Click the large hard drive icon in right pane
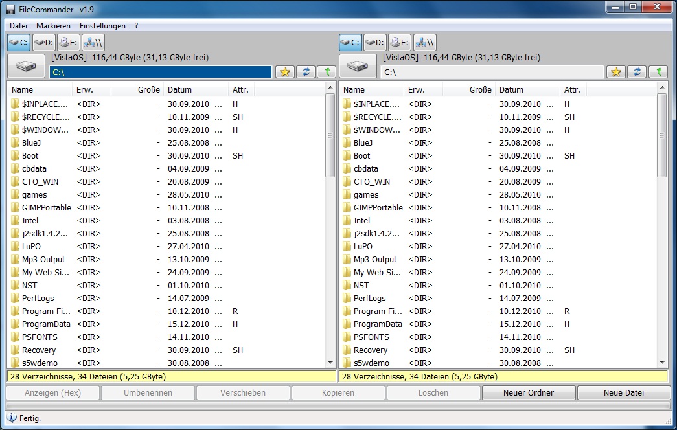The height and width of the screenshot is (430, 677). click(x=358, y=66)
